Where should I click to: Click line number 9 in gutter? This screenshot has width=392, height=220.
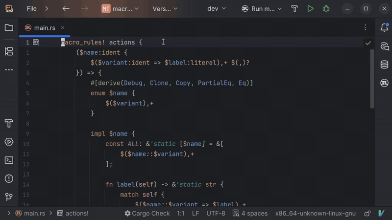27,133
